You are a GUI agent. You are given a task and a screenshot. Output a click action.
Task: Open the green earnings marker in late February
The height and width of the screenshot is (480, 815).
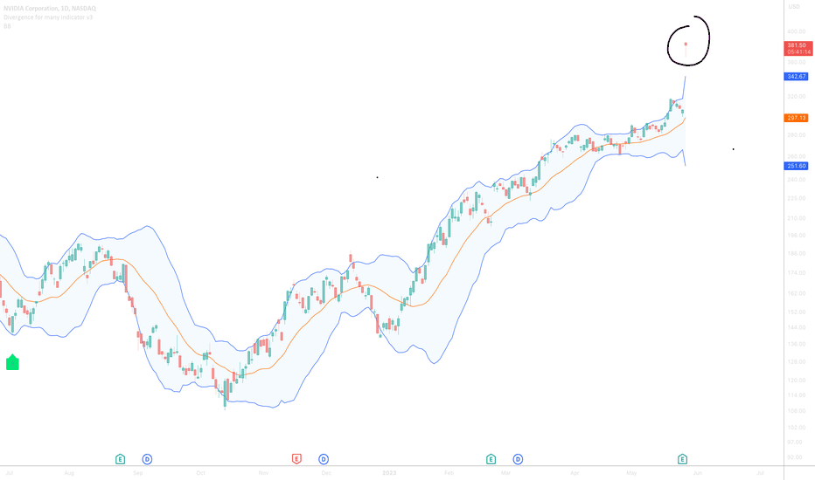tap(491, 459)
